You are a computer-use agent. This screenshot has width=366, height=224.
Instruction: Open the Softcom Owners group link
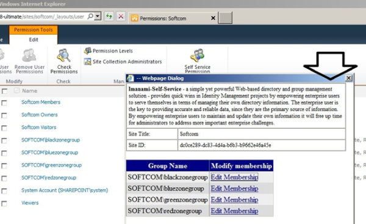coord(40,115)
